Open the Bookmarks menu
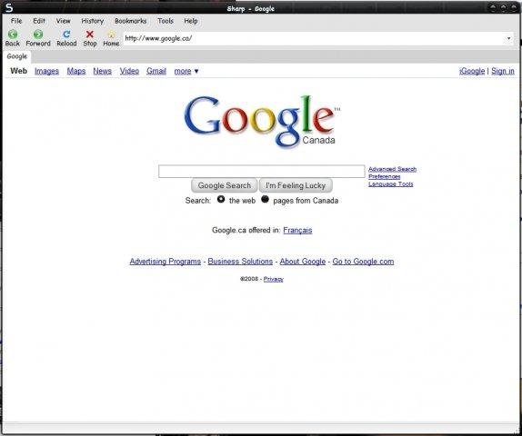The image size is (522, 436). 131,21
